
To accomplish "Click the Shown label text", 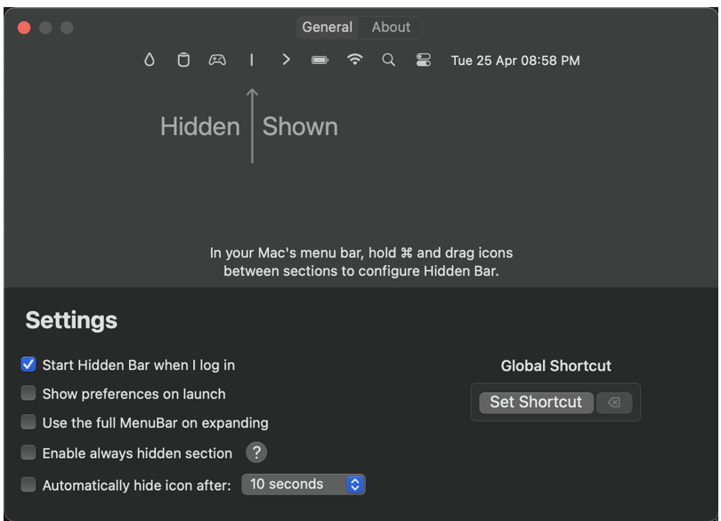I will point(300,126).
